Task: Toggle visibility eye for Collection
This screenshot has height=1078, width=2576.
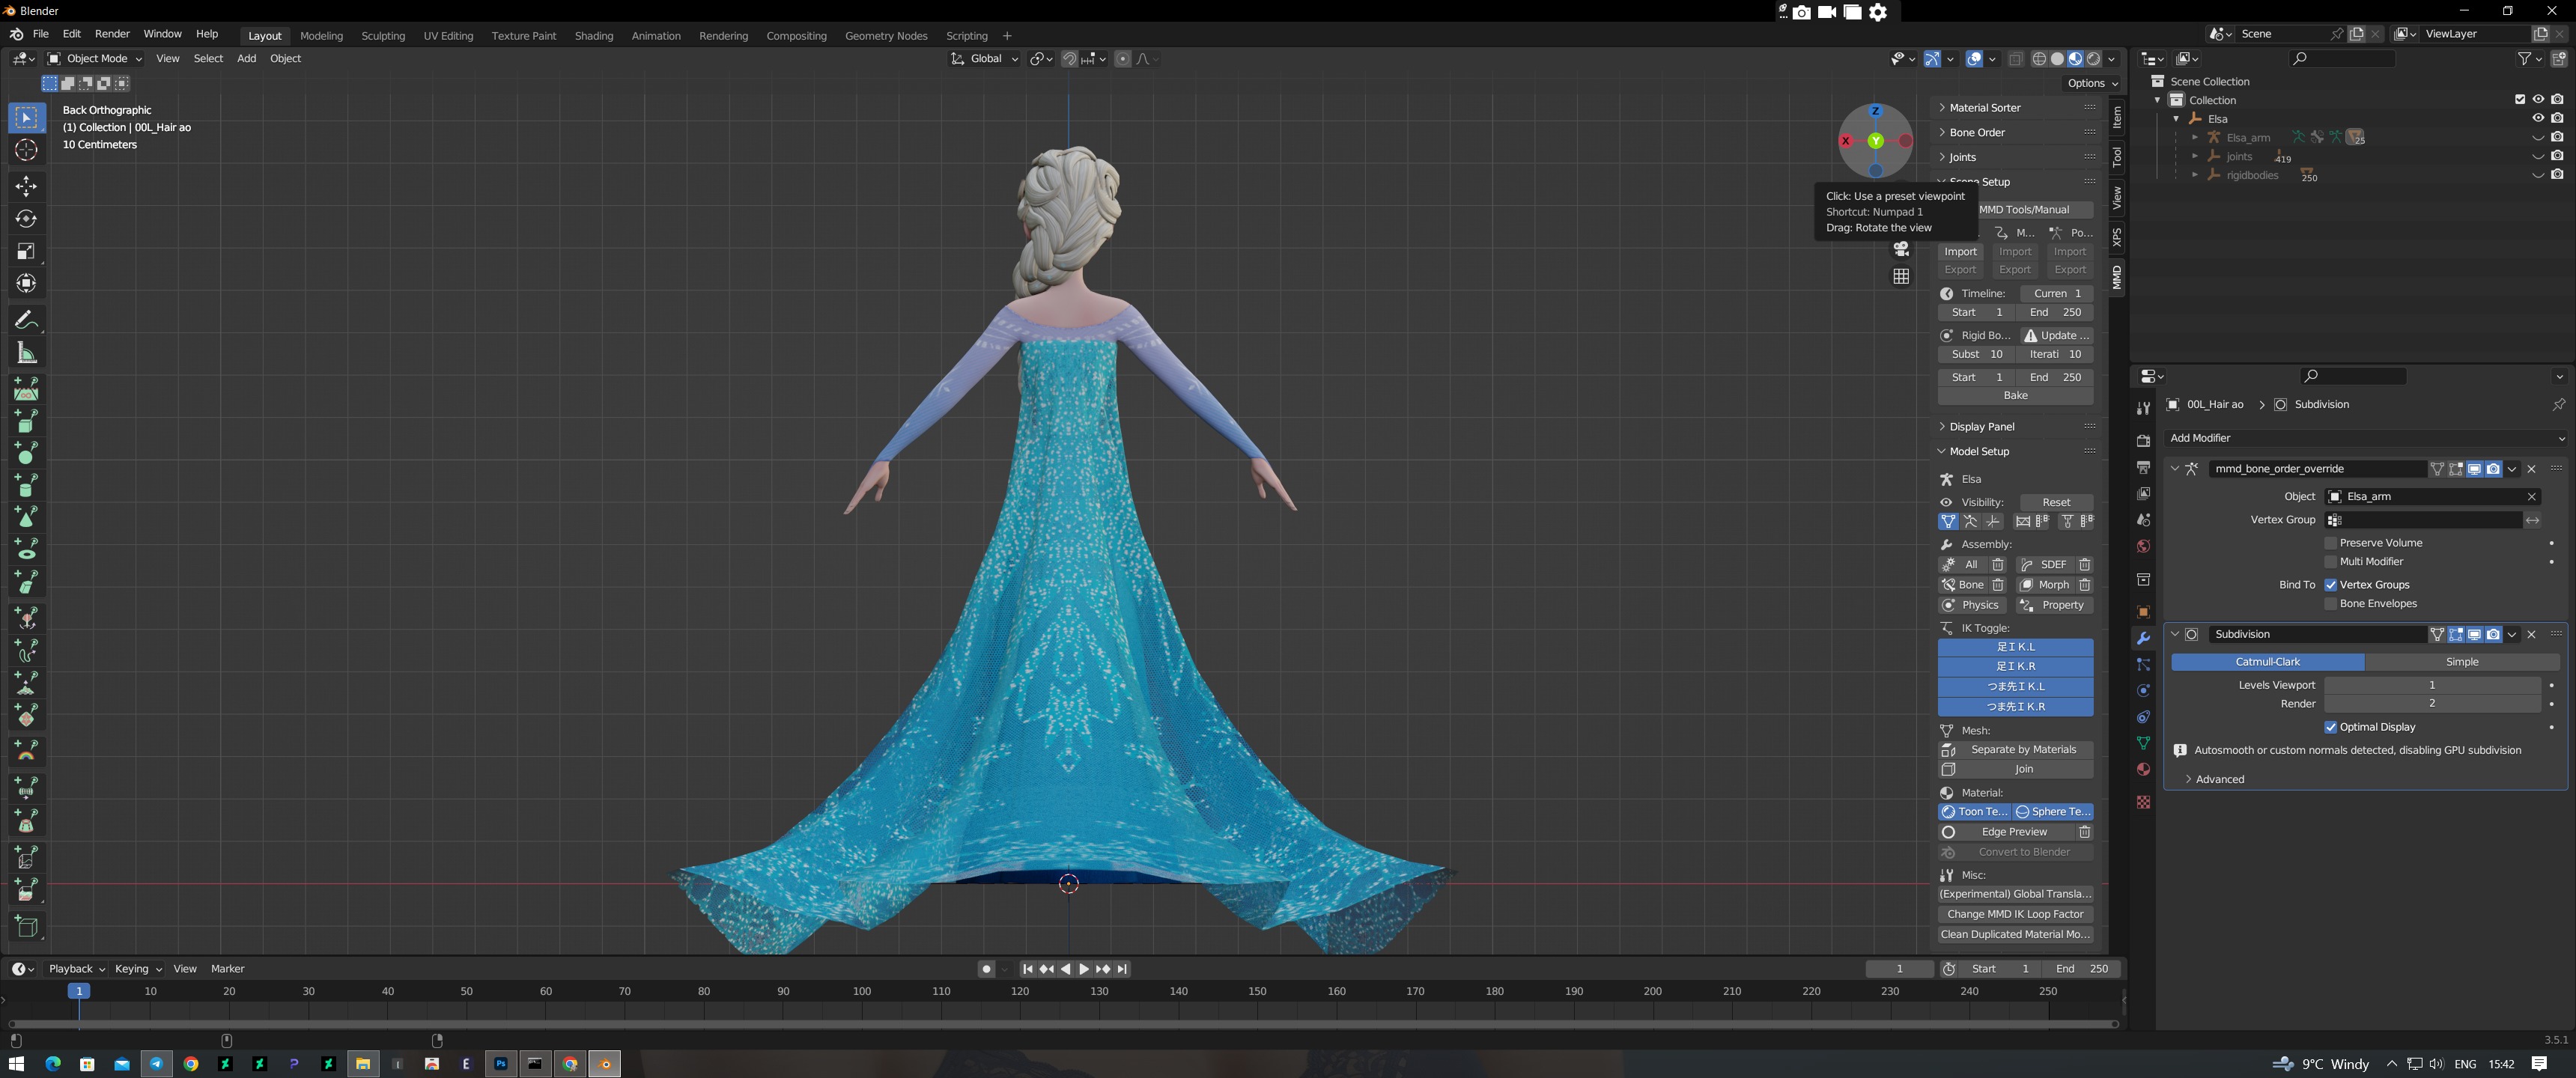Action: point(2538,99)
